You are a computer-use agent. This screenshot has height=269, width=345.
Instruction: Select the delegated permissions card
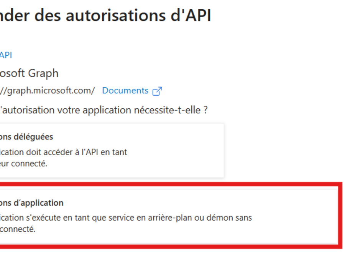click(112, 151)
